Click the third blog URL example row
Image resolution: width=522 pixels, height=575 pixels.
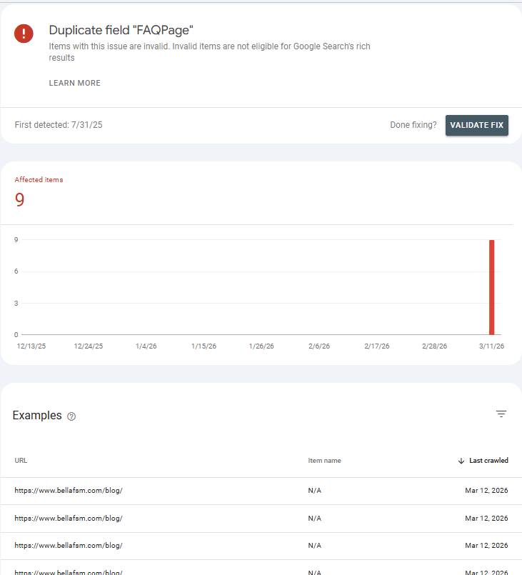pos(69,545)
